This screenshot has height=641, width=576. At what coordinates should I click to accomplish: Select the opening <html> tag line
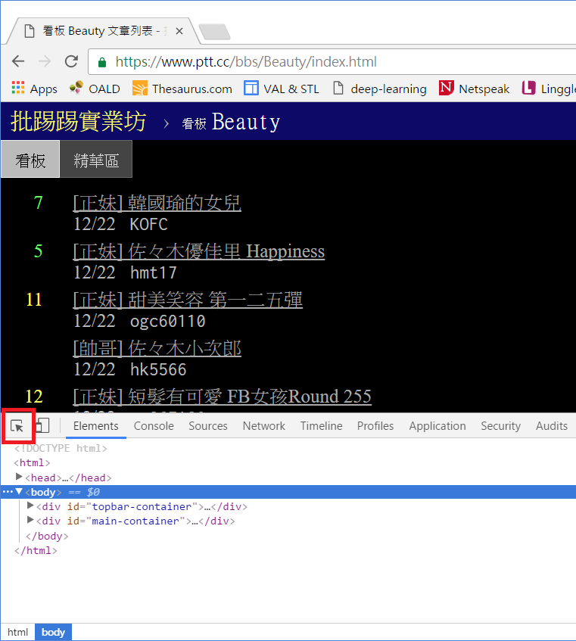tap(32, 462)
